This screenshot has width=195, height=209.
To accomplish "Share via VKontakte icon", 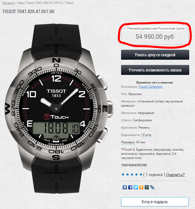I will pyautogui.click(x=125, y=187).
